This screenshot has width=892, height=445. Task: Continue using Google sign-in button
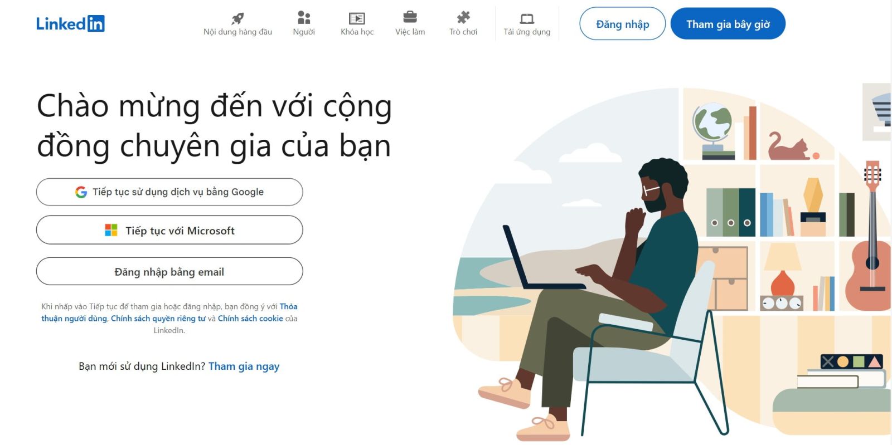pyautogui.click(x=169, y=192)
